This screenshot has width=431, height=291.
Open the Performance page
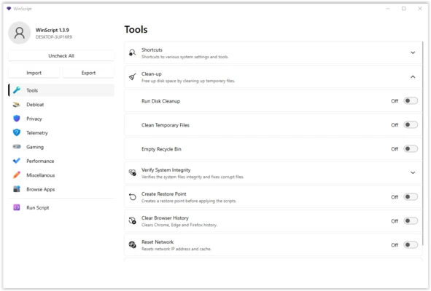pyautogui.click(x=61, y=161)
